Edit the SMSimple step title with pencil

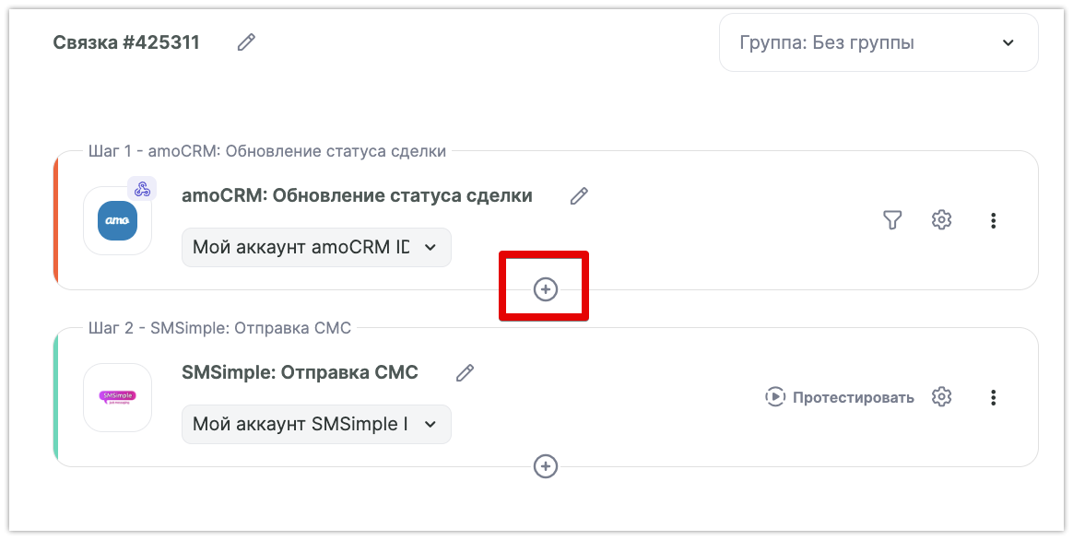[466, 373]
